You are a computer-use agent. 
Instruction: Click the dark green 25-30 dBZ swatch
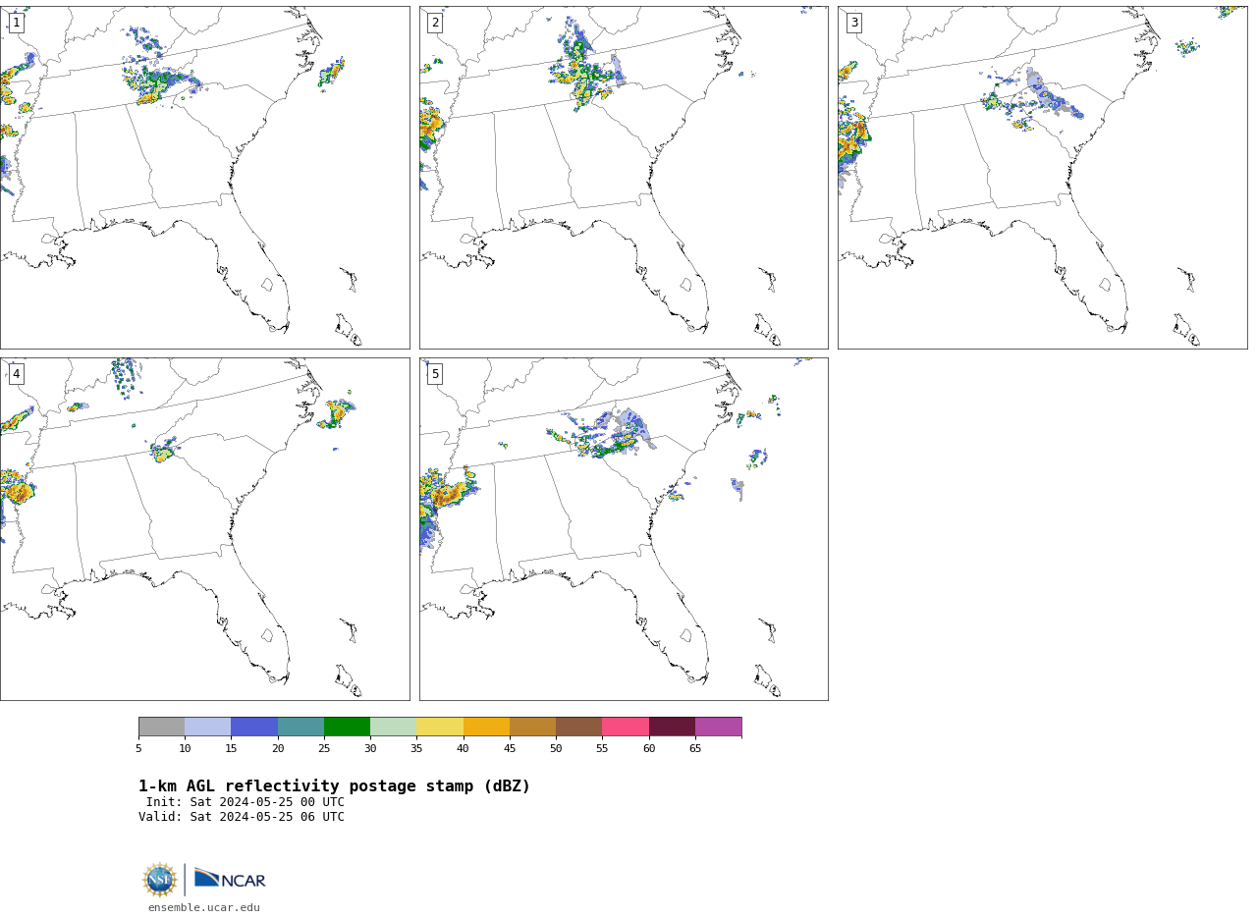tap(347, 727)
